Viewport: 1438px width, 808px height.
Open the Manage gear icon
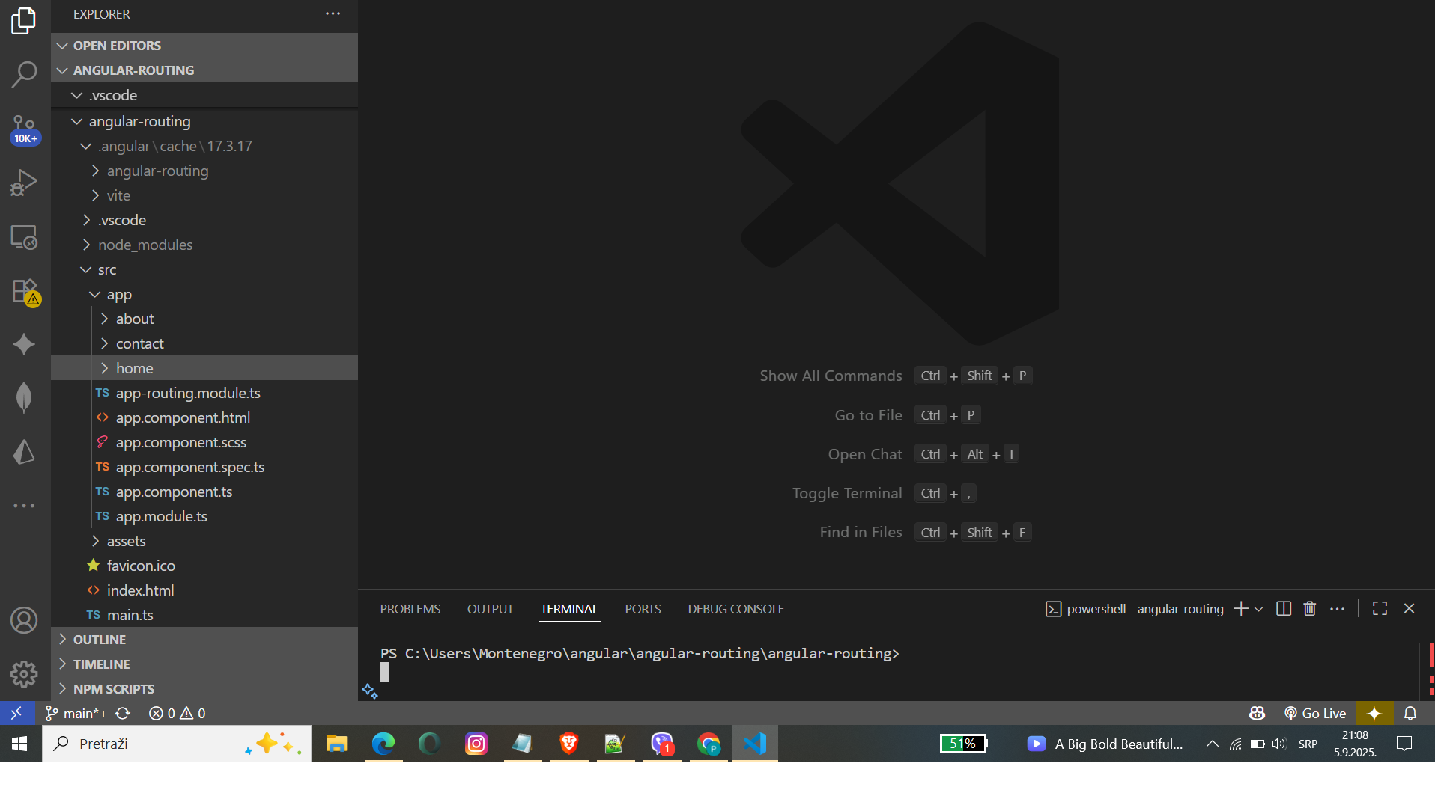click(x=24, y=674)
